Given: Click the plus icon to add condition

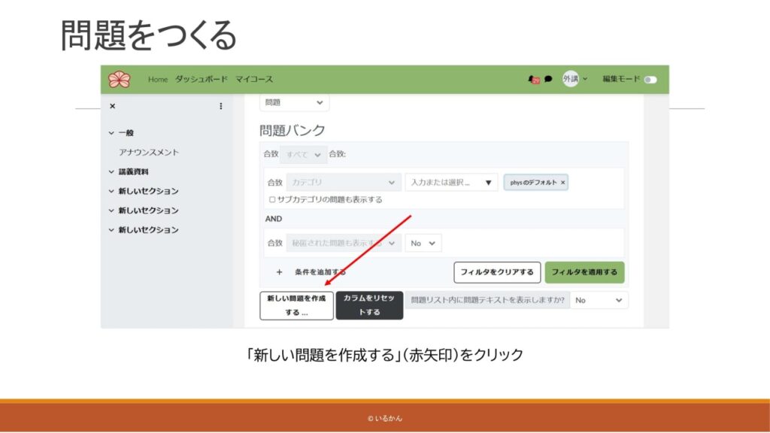Looking at the screenshot, I should click(x=279, y=272).
